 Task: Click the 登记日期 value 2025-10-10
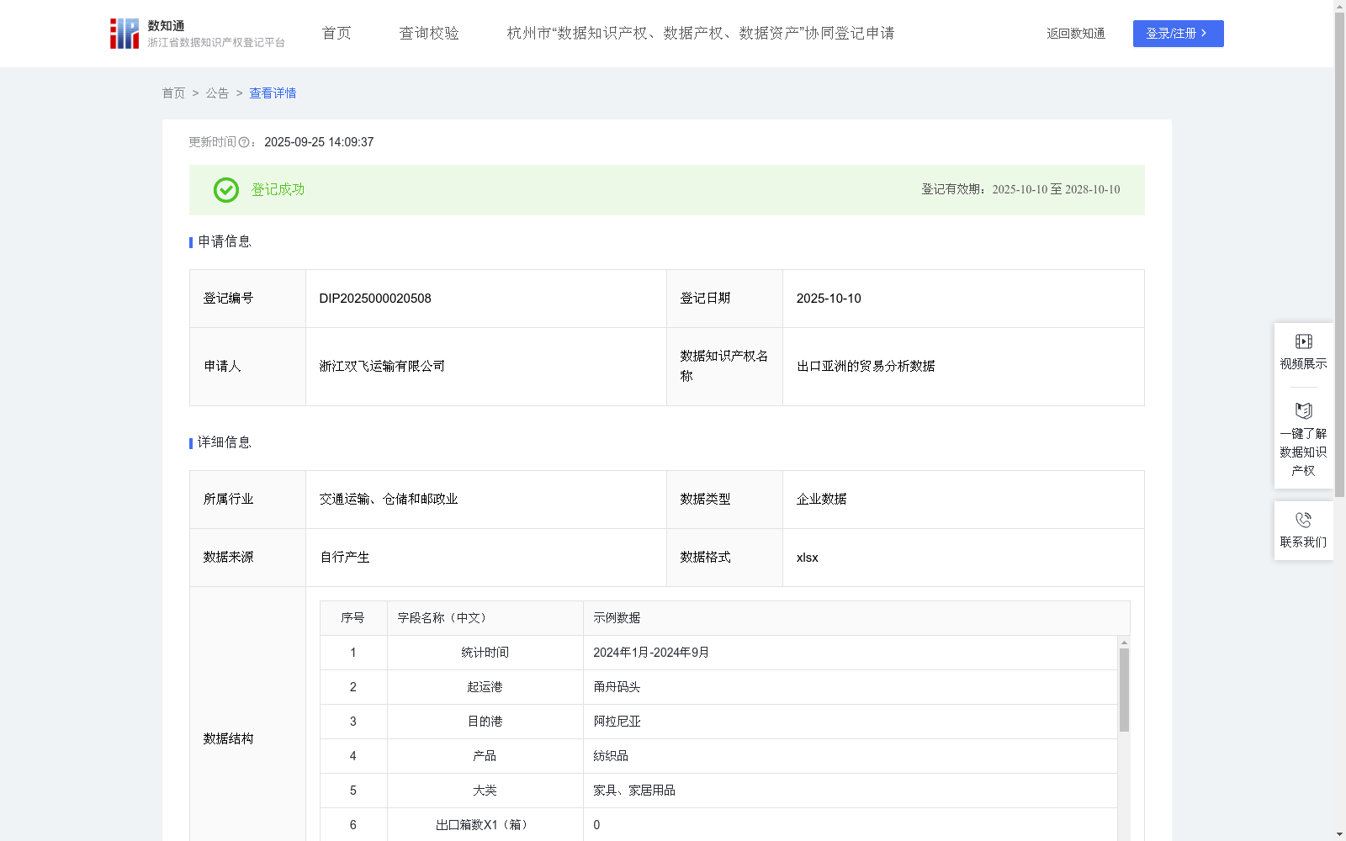[x=829, y=299]
